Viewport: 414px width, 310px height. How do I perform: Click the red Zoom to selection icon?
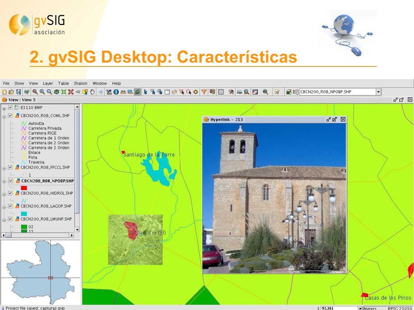pyautogui.click(x=71, y=92)
